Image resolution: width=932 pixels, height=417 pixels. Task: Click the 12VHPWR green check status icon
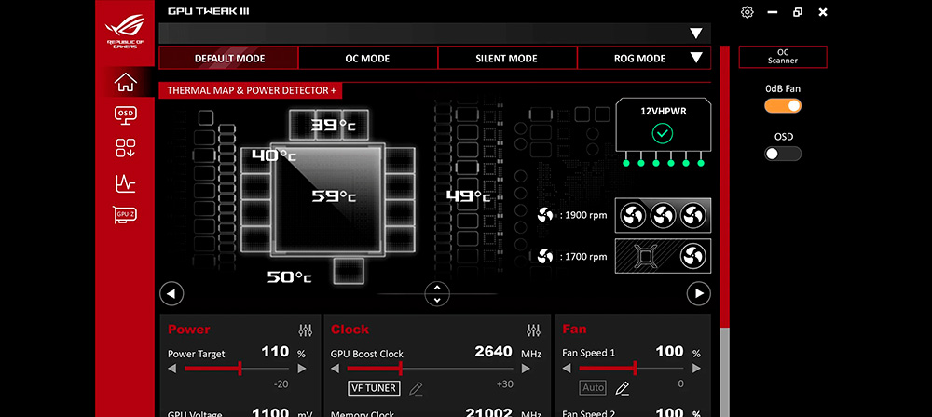[x=662, y=134]
